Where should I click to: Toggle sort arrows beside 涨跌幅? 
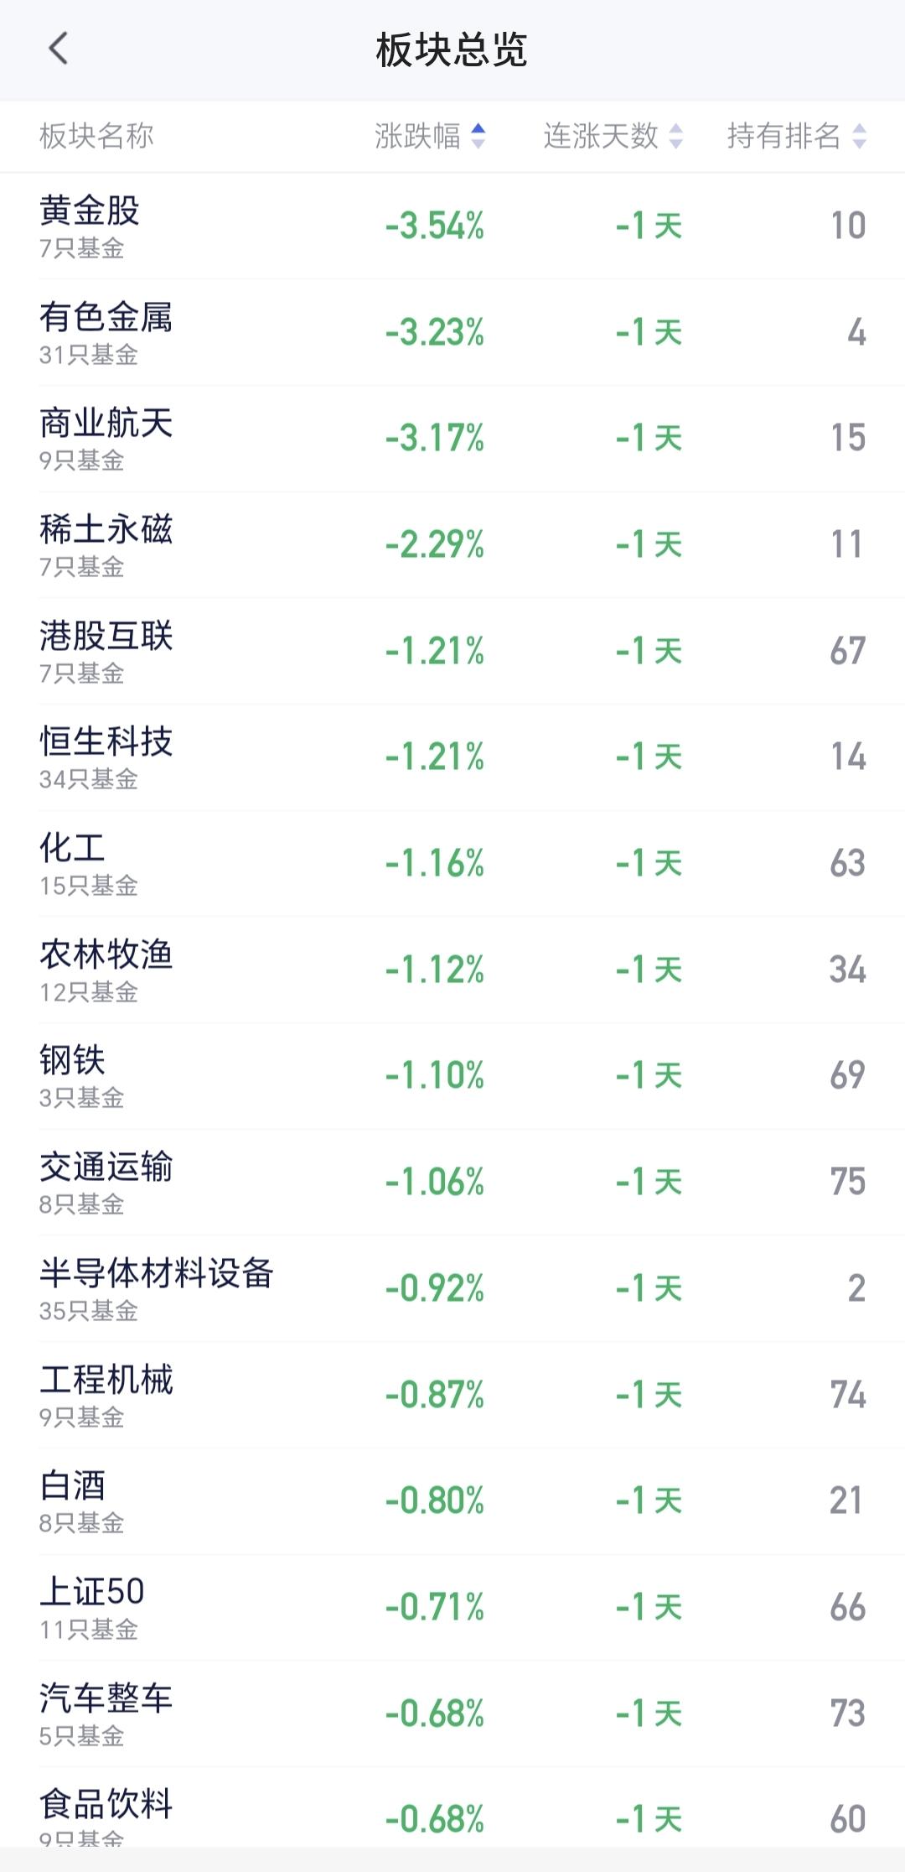click(478, 136)
